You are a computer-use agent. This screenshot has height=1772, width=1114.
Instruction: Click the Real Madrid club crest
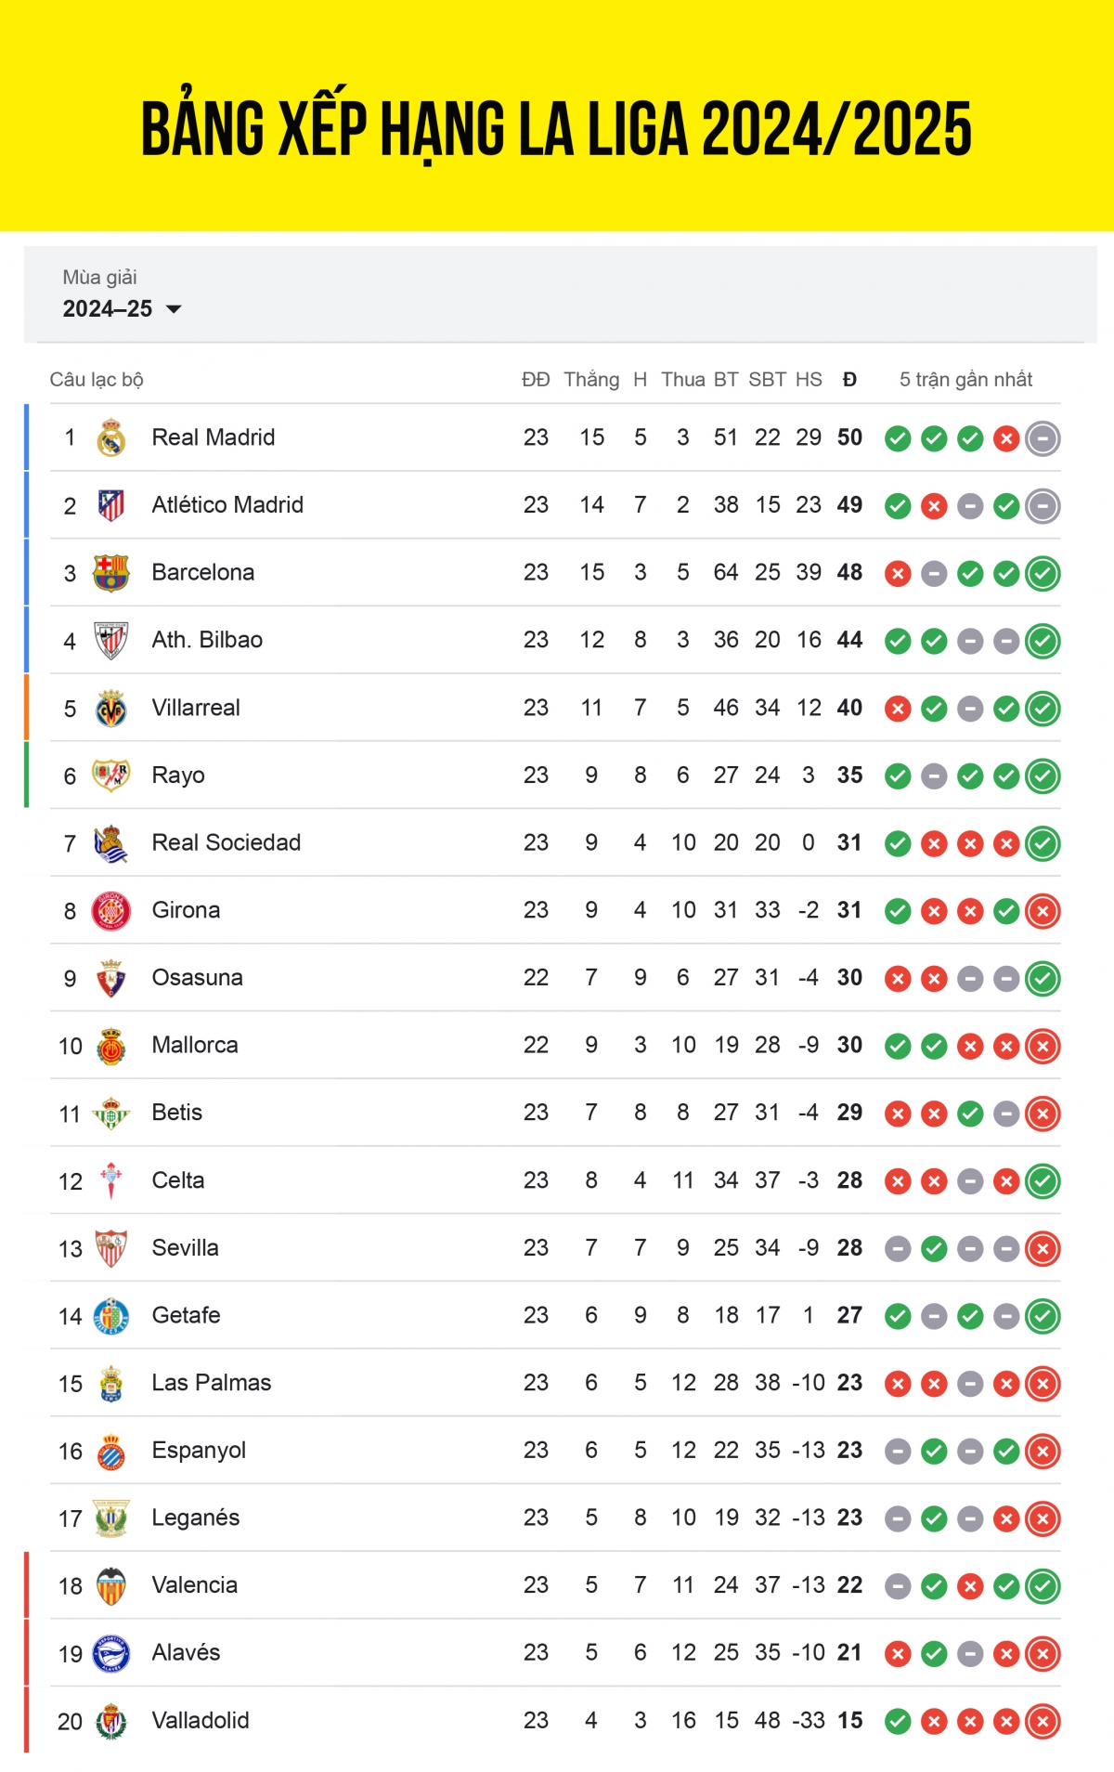click(x=111, y=438)
